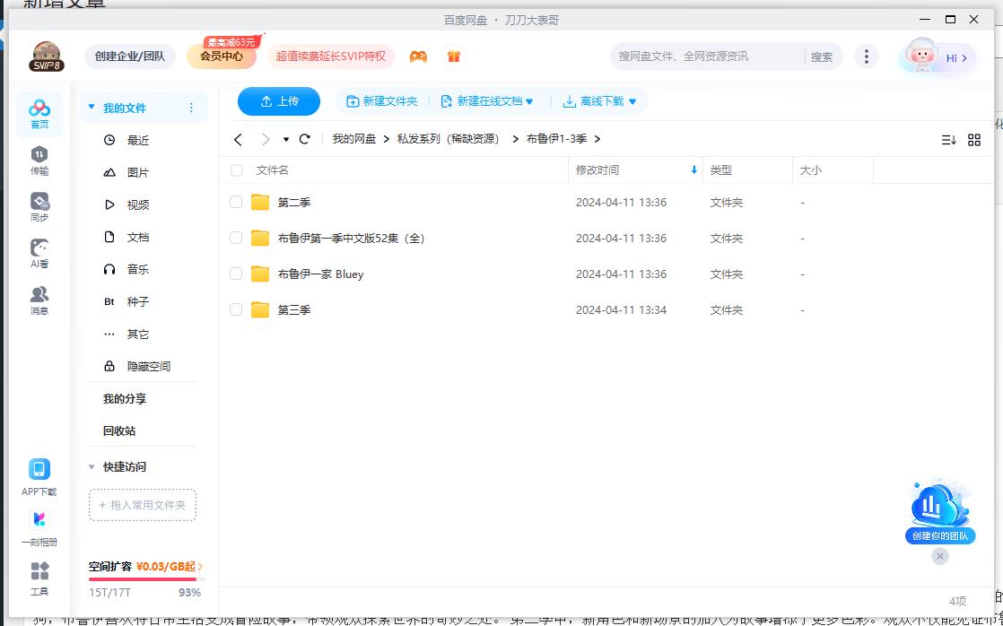Expand the 新建在线文档 dropdown
1003x626 pixels.
coord(488,100)
